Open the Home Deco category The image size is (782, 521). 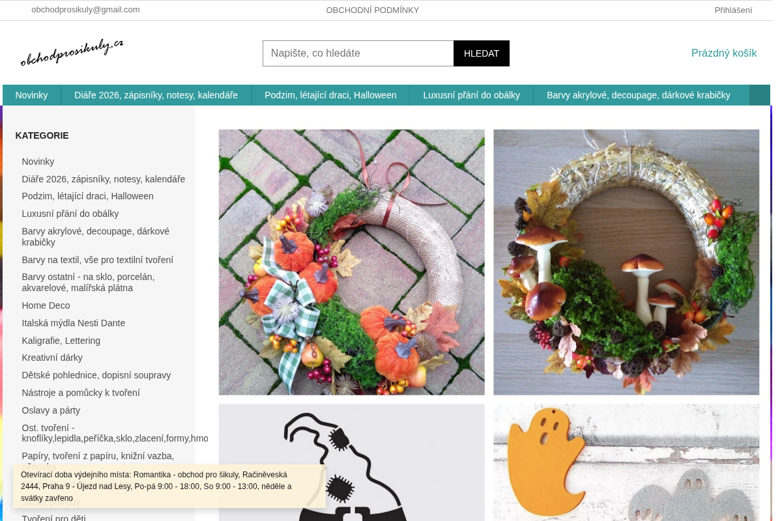(46, 305)
